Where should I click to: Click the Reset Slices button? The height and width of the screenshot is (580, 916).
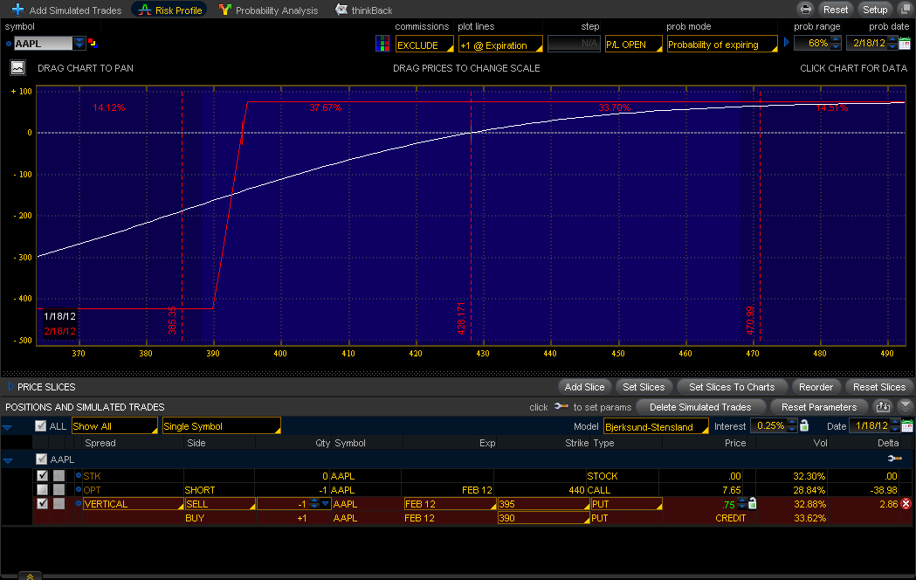pyautogui.click(x=878, y=387)
